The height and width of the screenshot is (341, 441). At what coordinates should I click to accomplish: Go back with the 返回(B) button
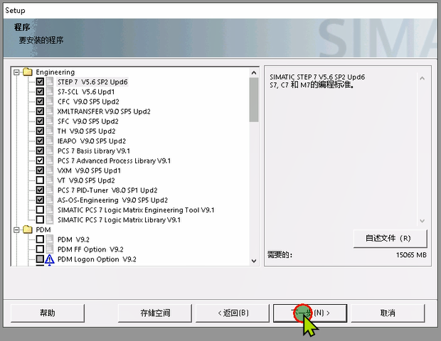pos(233,313)
